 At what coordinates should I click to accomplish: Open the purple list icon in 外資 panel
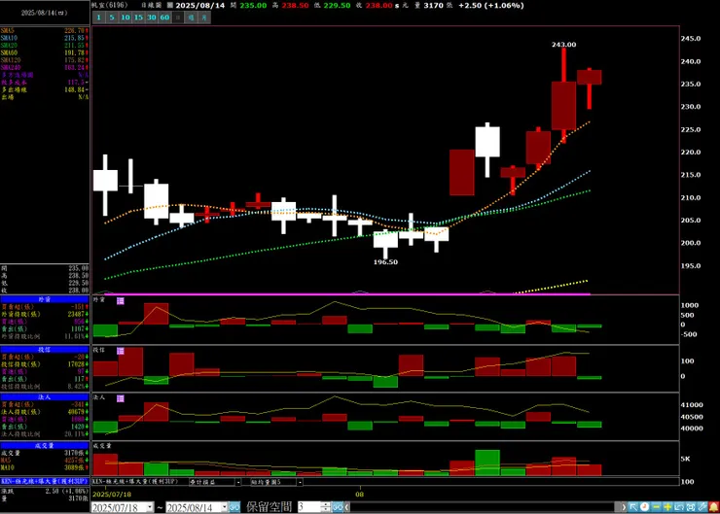121,301
